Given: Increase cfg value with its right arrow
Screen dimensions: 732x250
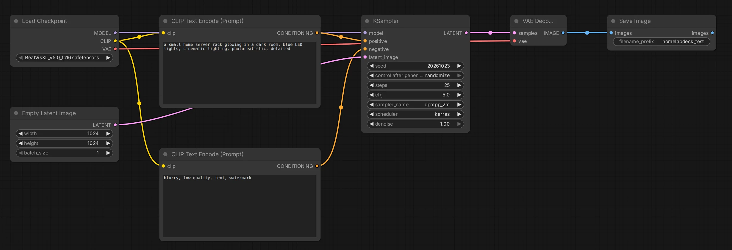Looking at the screenshot, I should point(459,95).
